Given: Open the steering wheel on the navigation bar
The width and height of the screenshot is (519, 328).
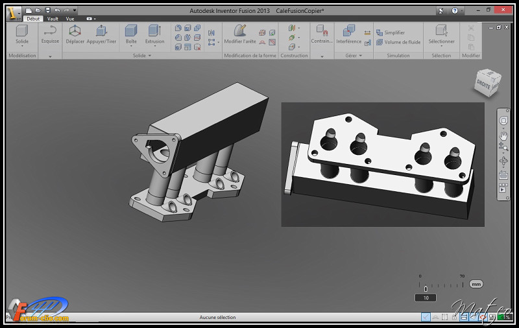Looking at the screenshot, I should click(503, 121).
